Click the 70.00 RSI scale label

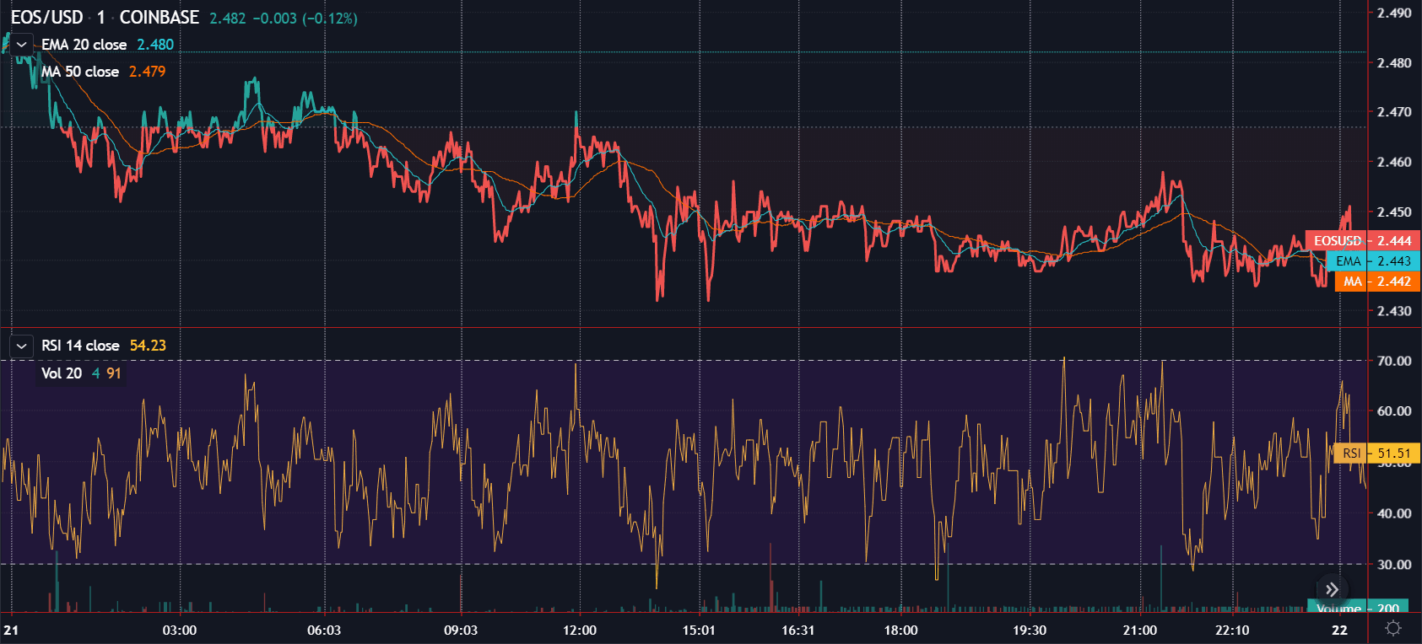tap(1394, 361)
